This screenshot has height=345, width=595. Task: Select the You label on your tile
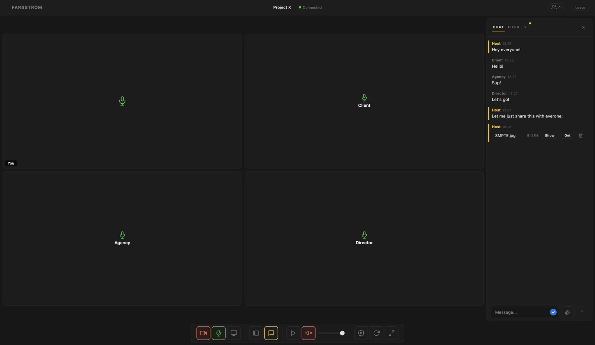point(11,163)
